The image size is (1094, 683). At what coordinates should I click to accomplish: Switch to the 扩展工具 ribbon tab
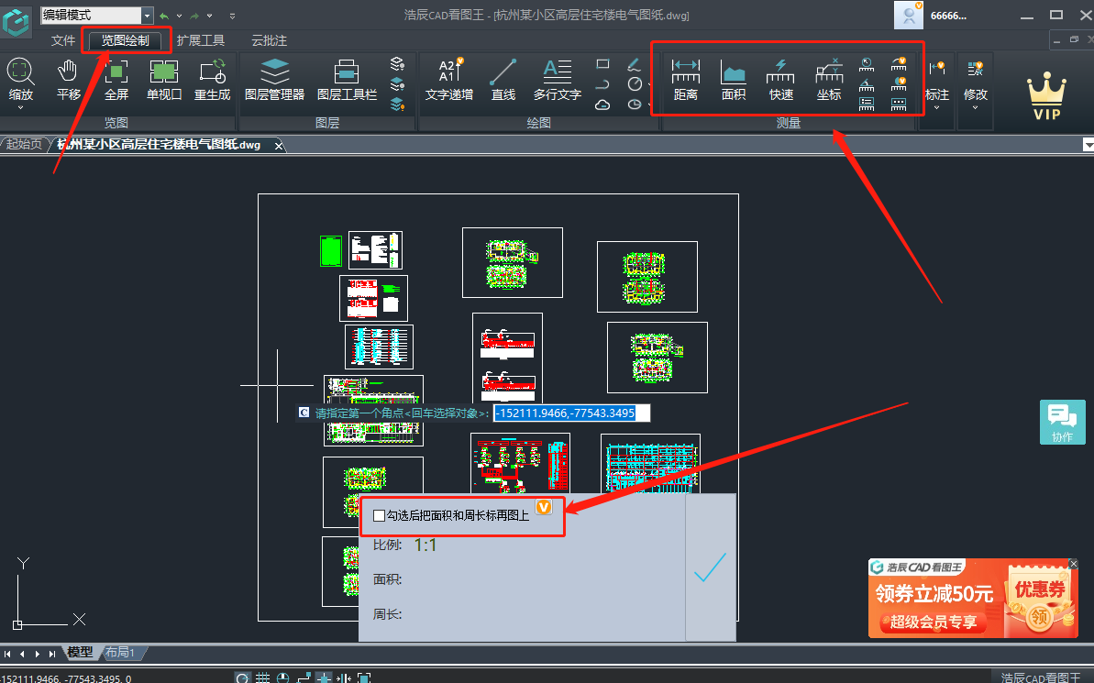pyautogui.click(x=200, y=40)
